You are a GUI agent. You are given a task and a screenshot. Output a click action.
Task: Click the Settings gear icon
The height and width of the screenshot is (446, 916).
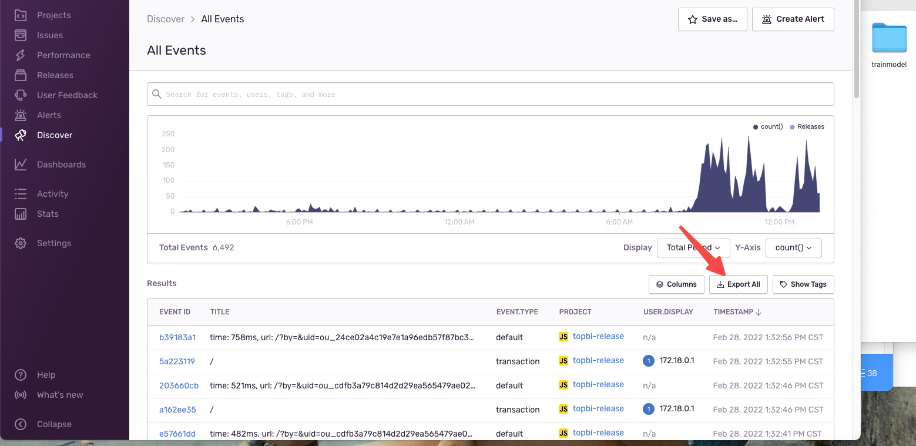click(x=21, y=243)
